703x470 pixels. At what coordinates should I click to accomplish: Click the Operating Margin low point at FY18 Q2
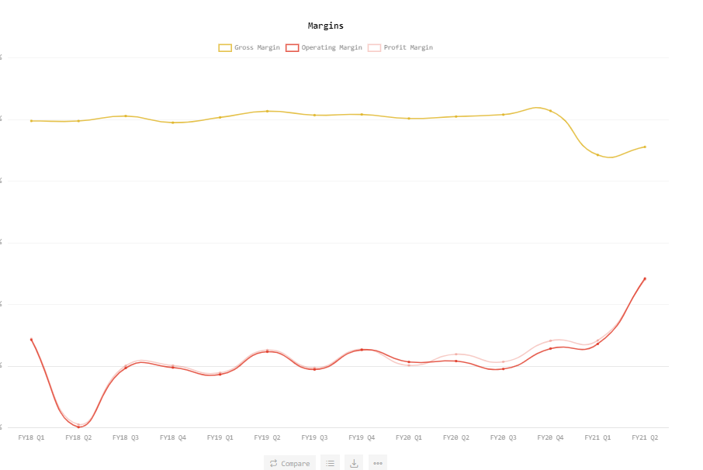click(78, 427)
